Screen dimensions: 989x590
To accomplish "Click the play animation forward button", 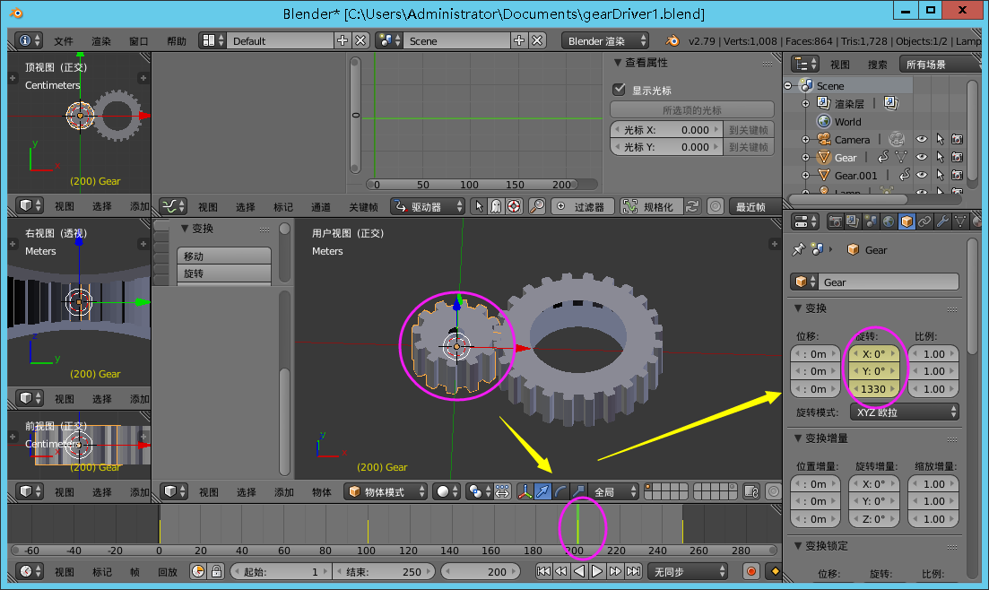I will tap(596, 572).
